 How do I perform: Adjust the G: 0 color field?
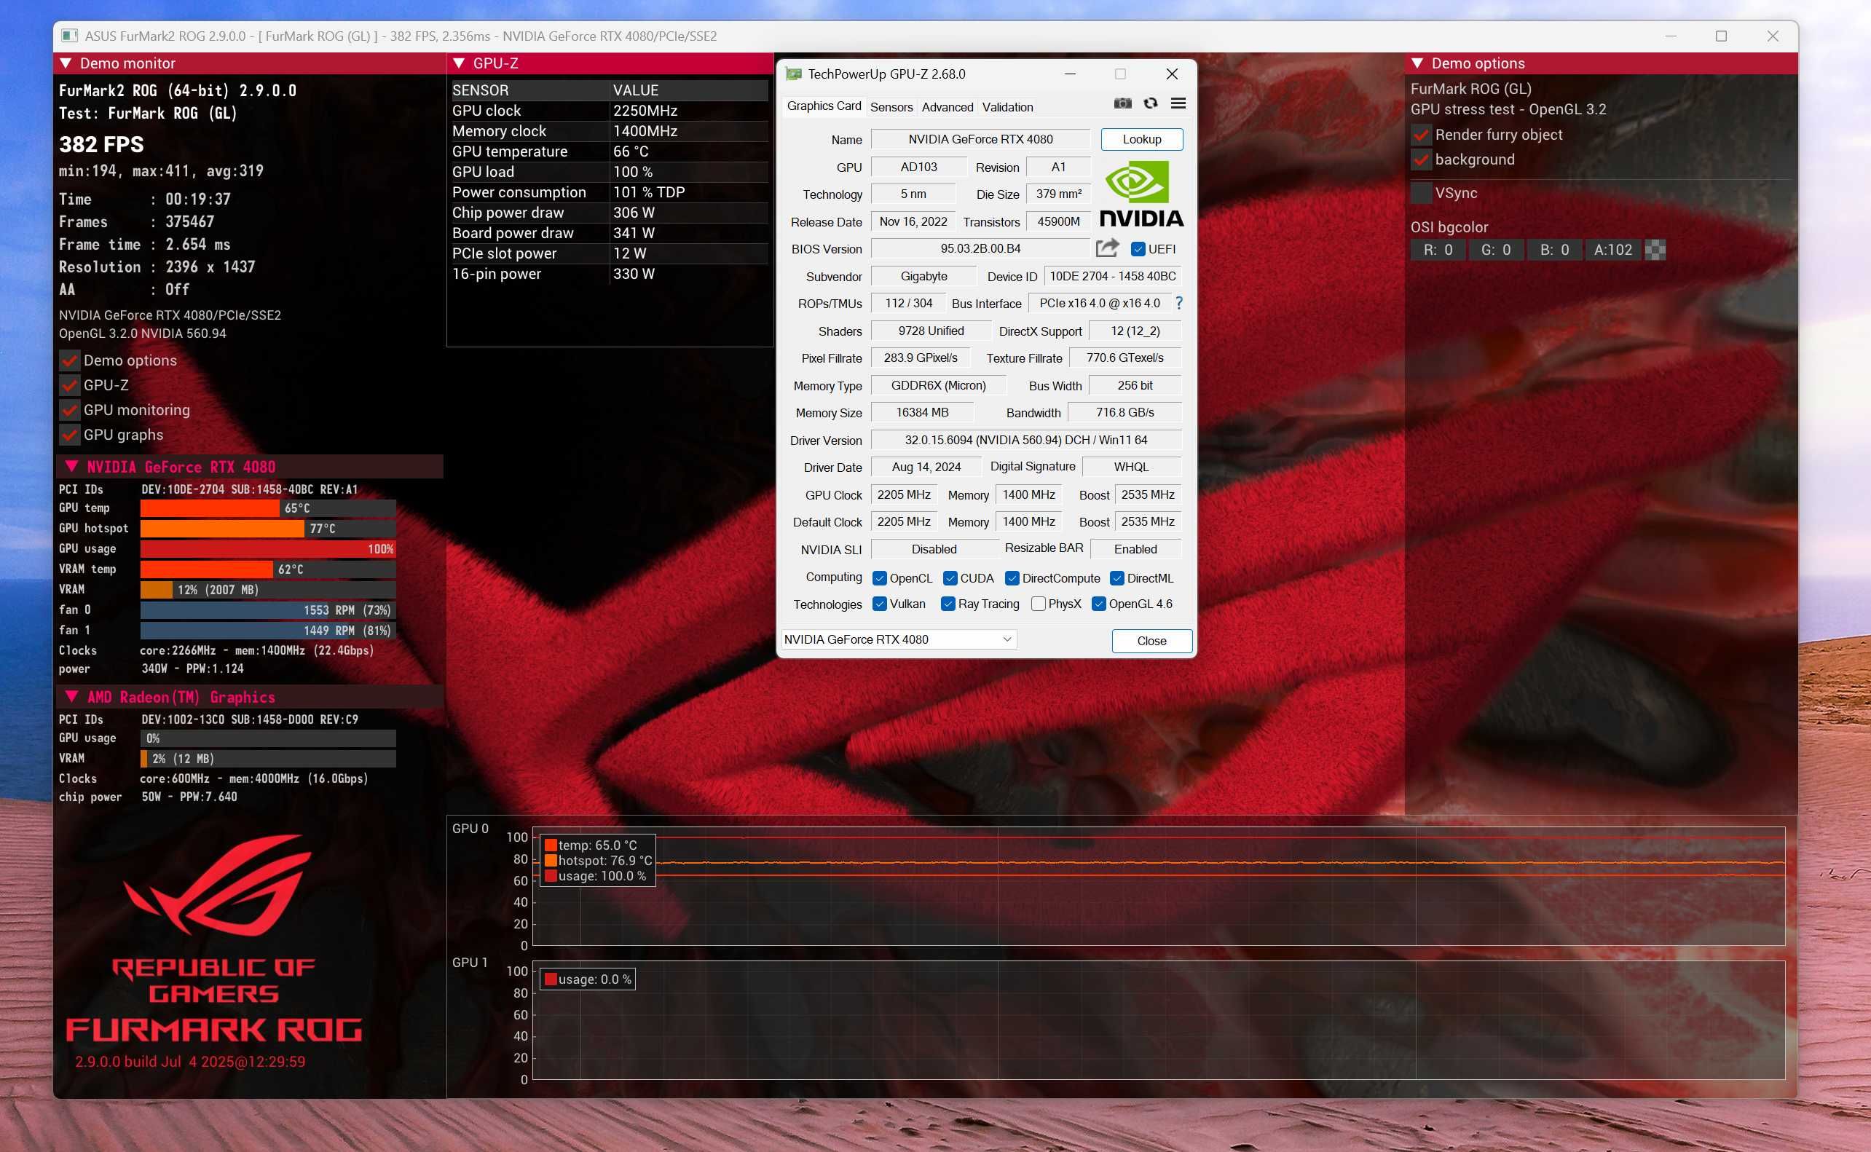[x=1495, y=250]
